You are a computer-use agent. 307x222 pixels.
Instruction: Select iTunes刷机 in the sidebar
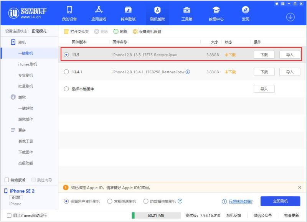point(28,64)
